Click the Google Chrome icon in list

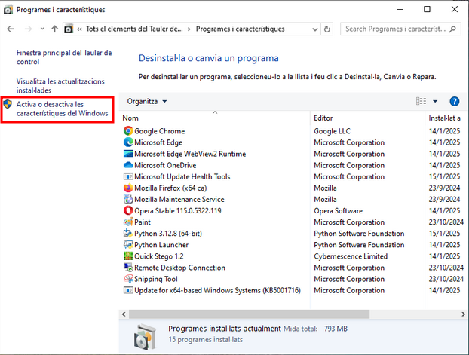tap(127, 131)
